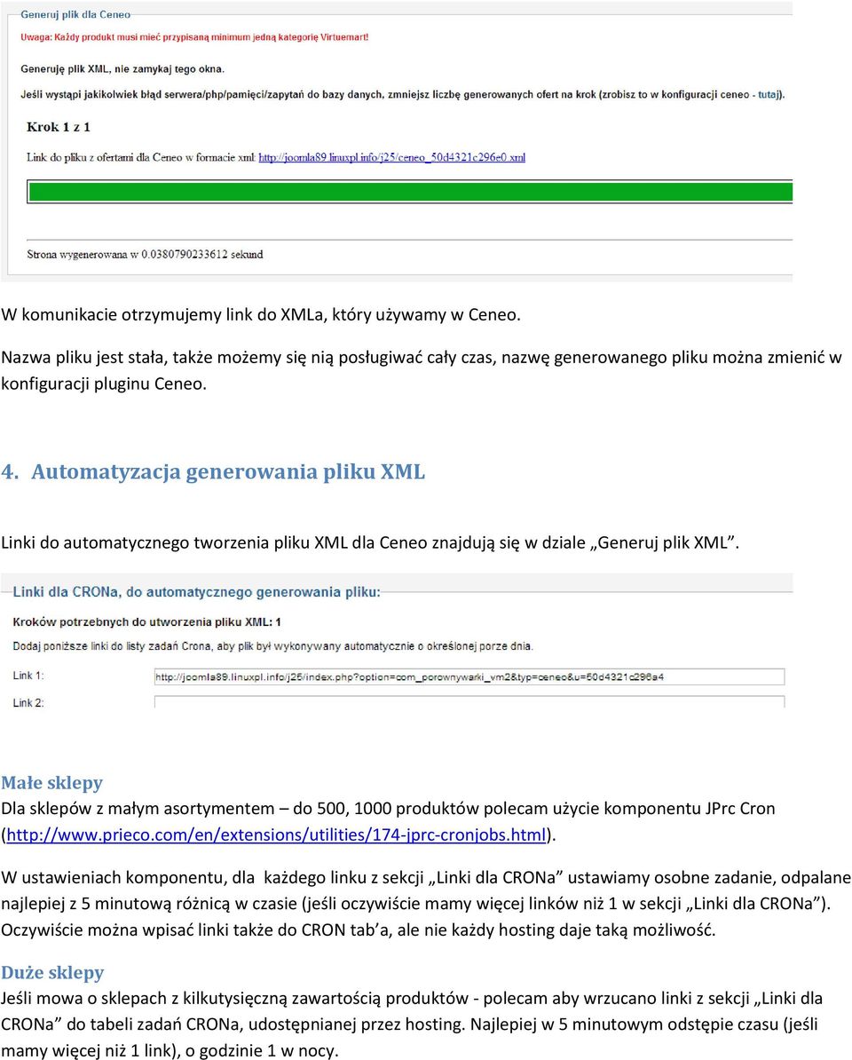Select the Link 1 CRON URL field
The image size is (852, 1060).
[x=469, y=676]
